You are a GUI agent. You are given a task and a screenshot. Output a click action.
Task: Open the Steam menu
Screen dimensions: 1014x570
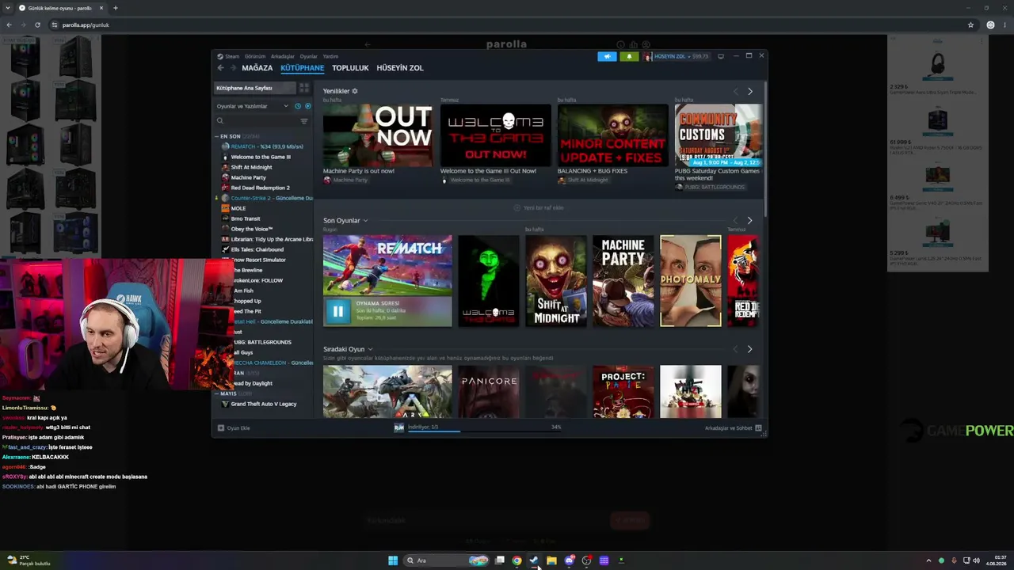[x=232, y=56]
